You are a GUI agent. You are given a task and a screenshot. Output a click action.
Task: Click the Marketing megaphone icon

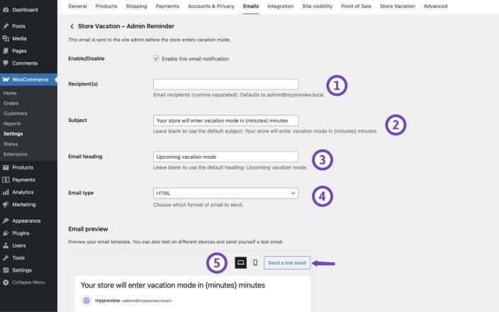coord(6,204)
